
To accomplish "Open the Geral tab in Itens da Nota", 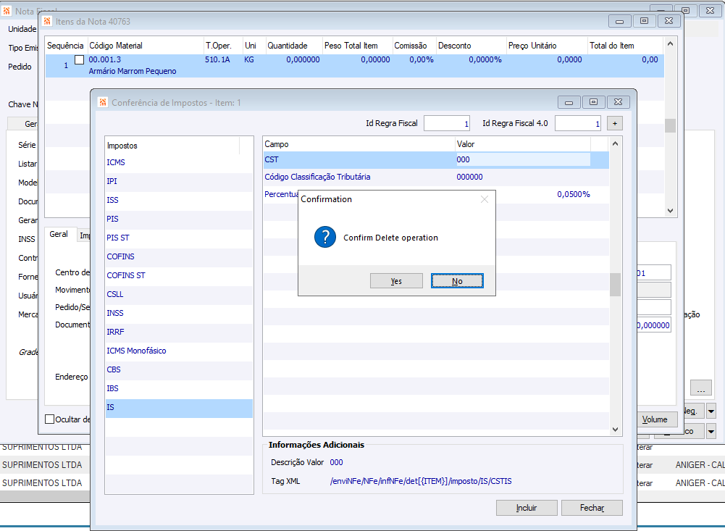I will (59, 235).
